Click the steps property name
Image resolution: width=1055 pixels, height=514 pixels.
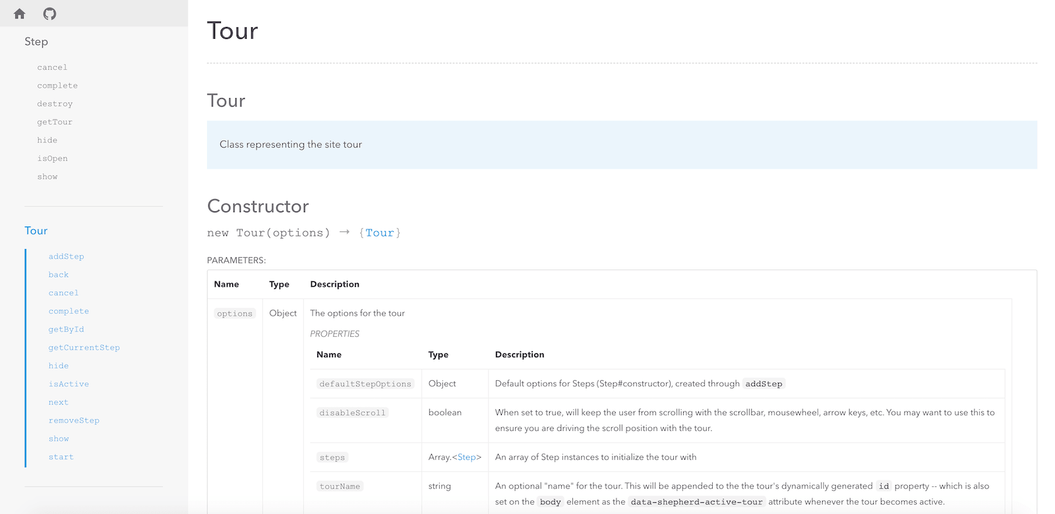click(x=332, y=457)
